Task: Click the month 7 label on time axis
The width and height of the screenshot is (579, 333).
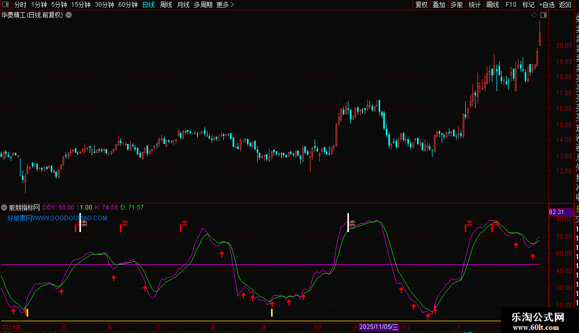Action: pos(158,327)
